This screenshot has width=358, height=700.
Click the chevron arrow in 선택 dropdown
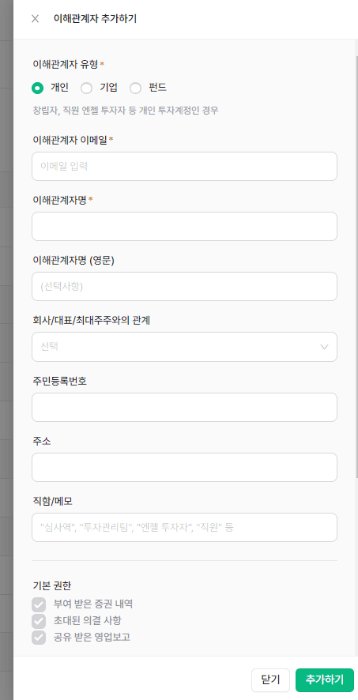325,347
